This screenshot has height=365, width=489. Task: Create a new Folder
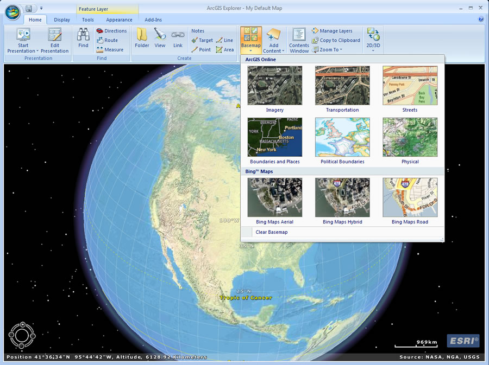[142, 38]
